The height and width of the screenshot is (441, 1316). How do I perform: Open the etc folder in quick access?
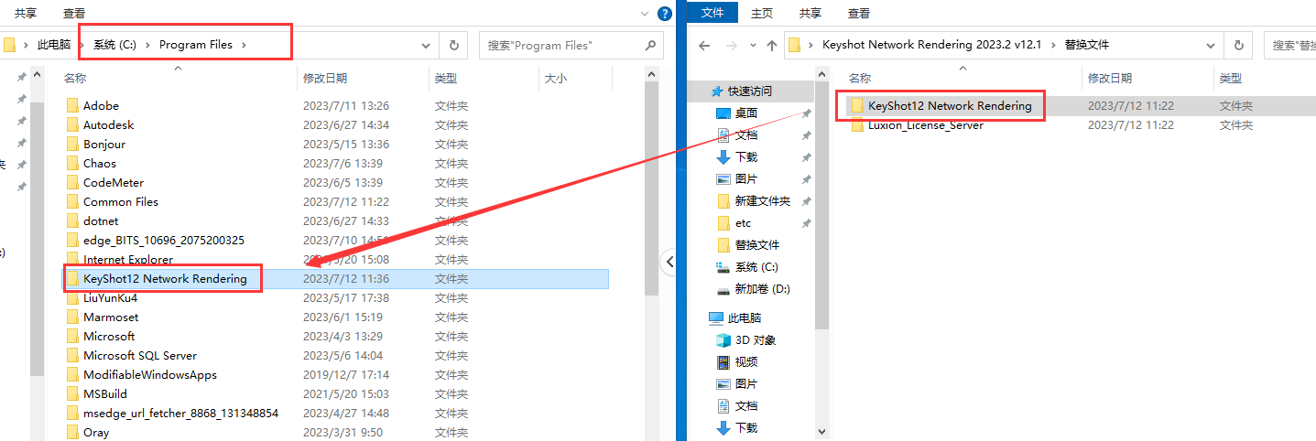pyautogui.click(x=743, y=223)
